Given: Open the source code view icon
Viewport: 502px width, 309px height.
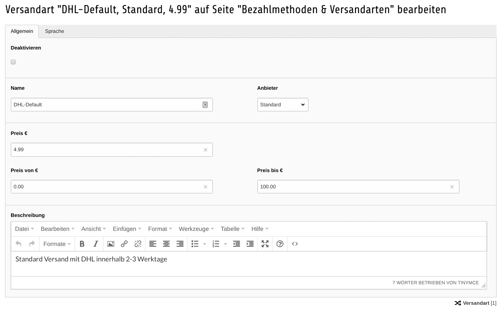Looking at the screenshot, I should click(295, 244).
